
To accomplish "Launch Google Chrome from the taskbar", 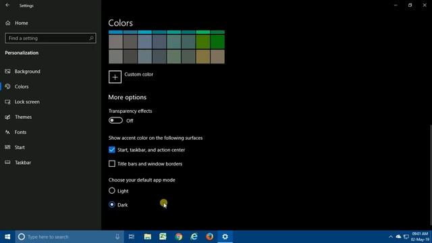I will [178, 237].
